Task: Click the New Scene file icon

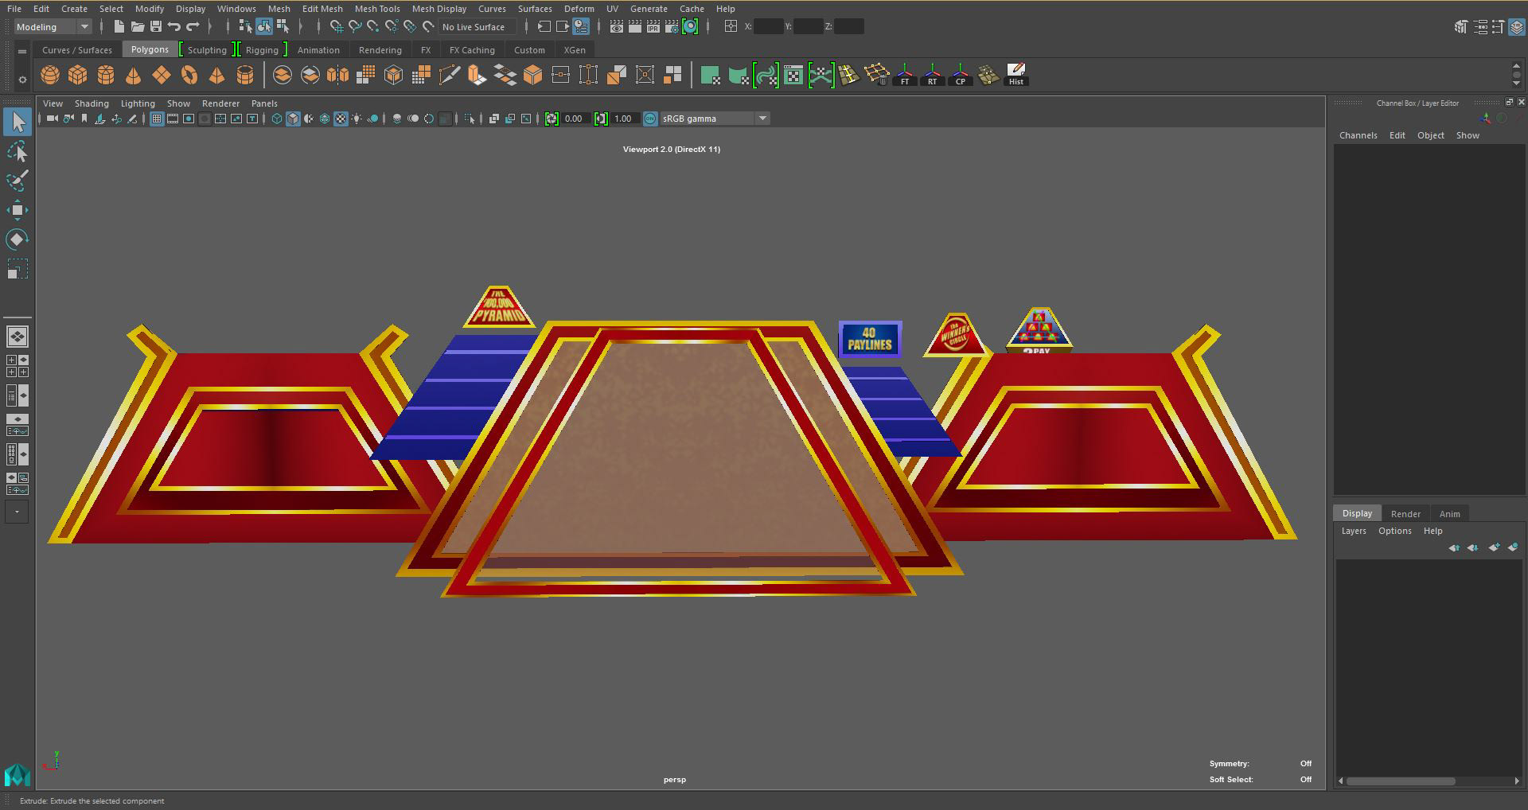Action: [119, 27]
